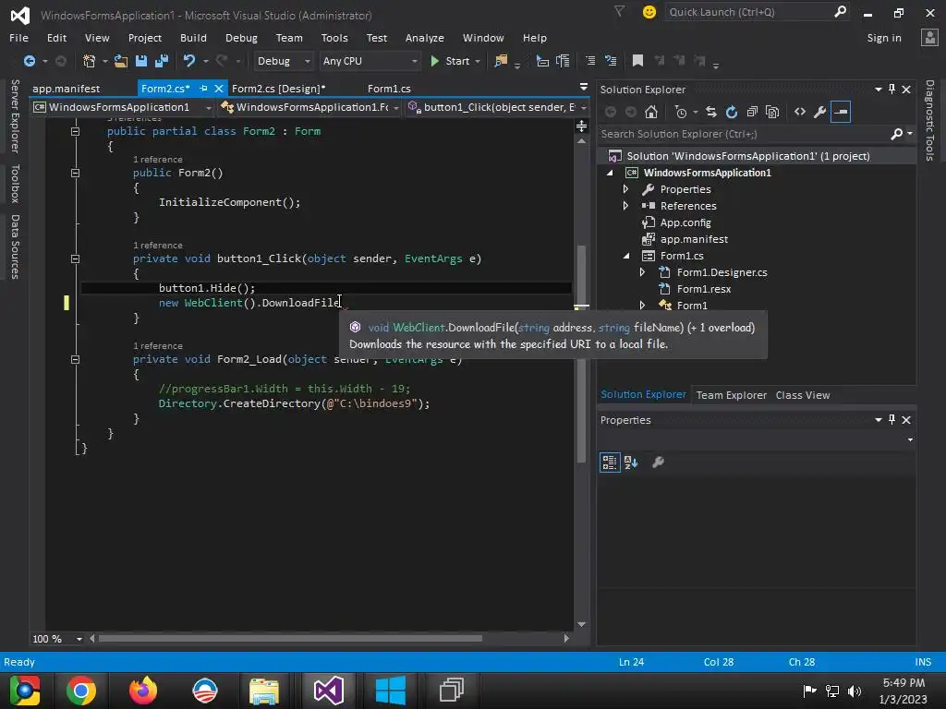Click the Categorized view icon in Properties panel
Screen dimensions: 946x709
pos(610,463)
